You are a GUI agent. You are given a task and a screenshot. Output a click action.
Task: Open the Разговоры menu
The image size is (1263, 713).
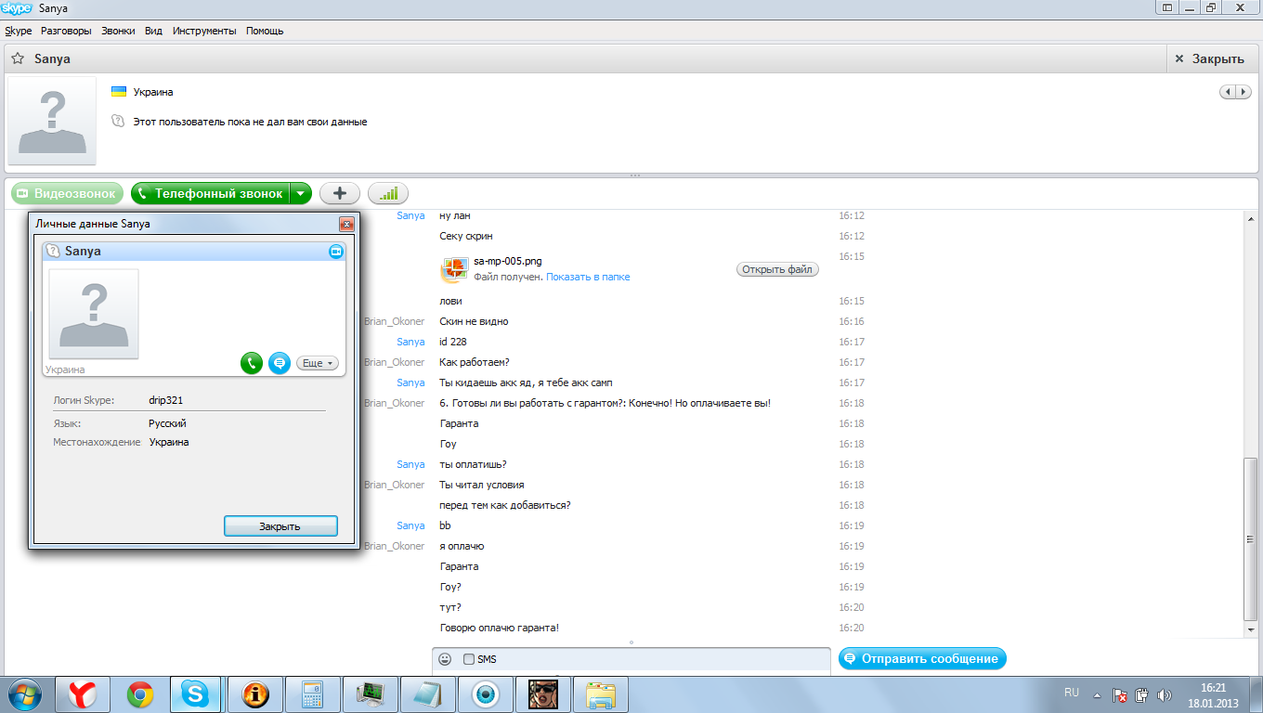[66, 31]
